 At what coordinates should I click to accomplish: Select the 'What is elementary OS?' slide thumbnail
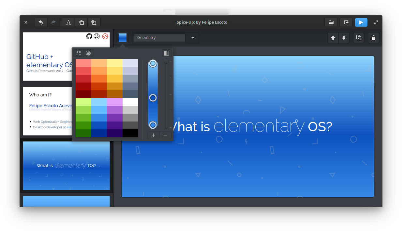(x=66, y=166)
